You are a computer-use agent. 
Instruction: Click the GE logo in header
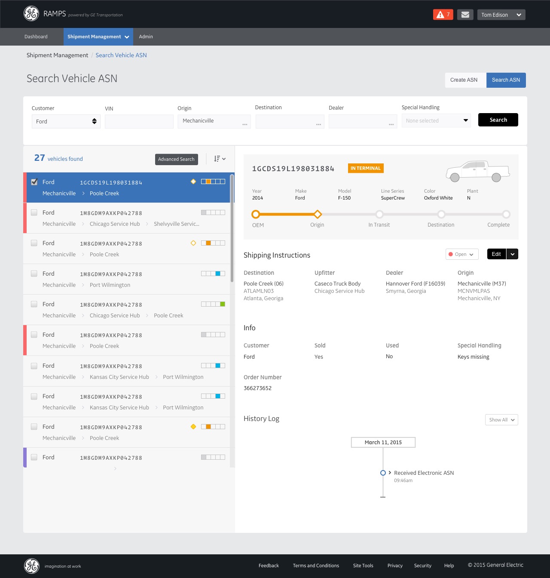31,14
